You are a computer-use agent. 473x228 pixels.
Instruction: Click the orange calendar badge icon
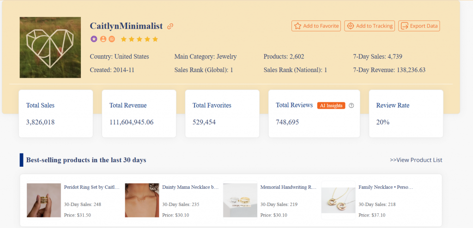pos(112,39)
